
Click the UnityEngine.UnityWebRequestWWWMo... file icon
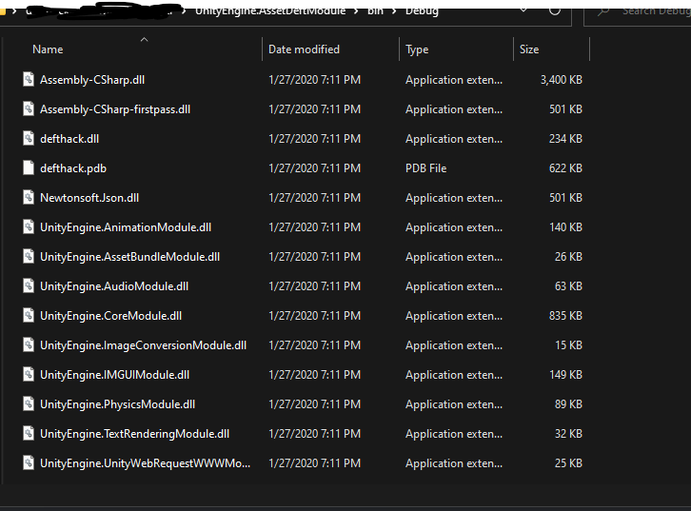[x=29, y=463]
